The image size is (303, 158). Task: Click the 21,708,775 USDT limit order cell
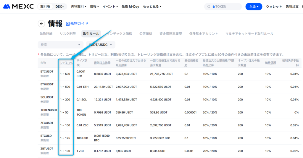pyautogui.click(x=162, y=74)
